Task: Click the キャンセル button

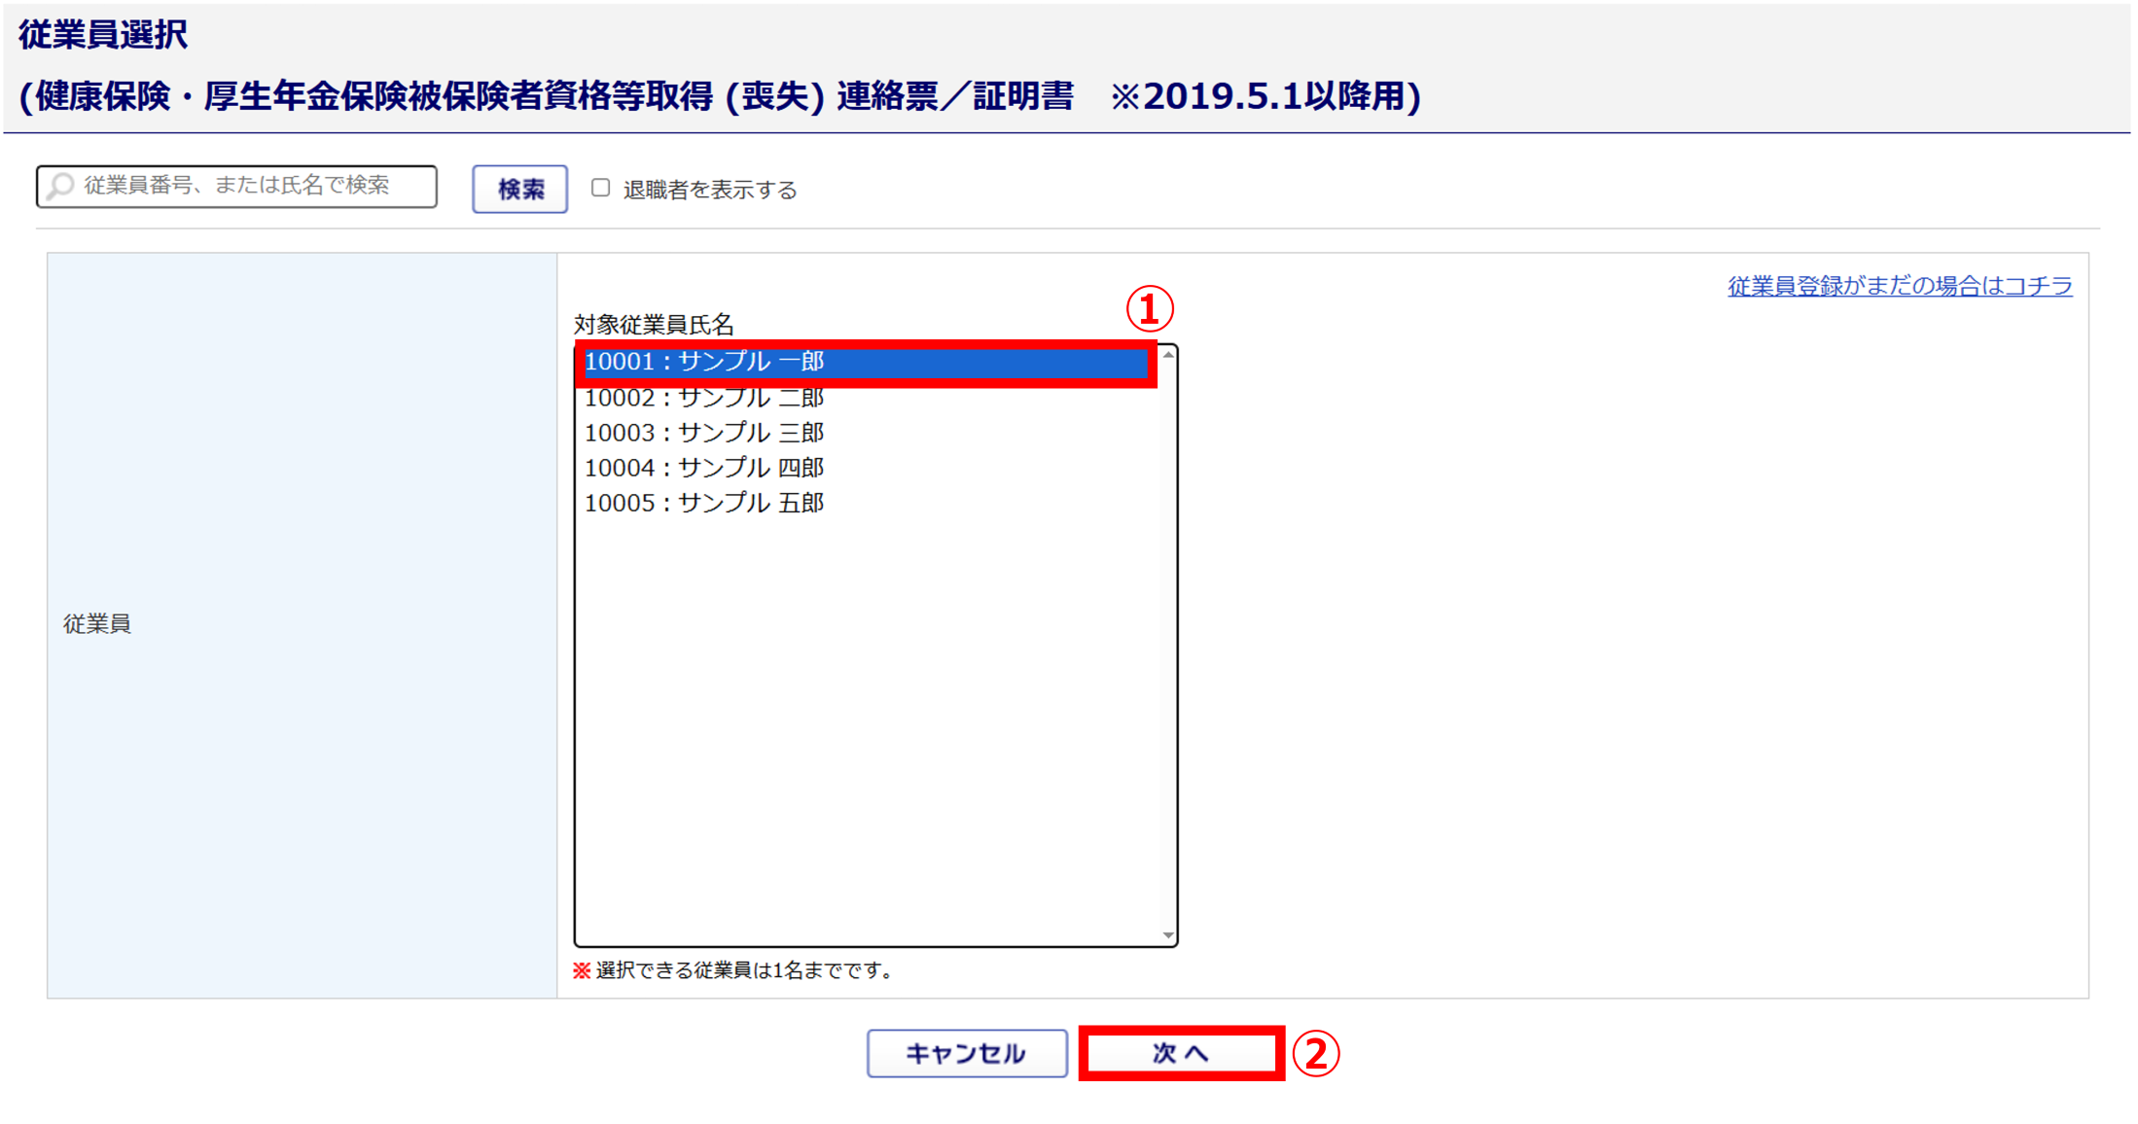Action: [x=967, y=1053]
